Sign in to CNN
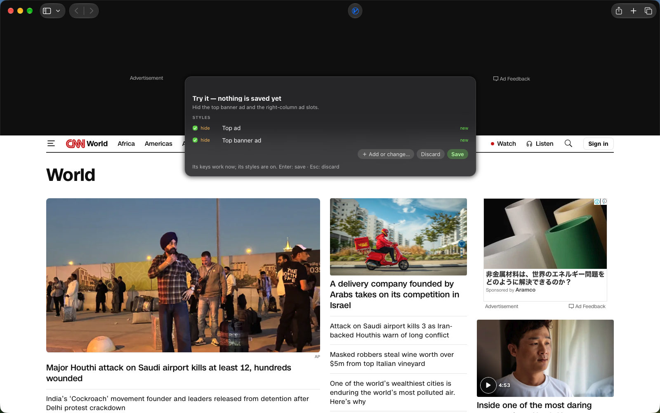Screen dimensions: 660x413 (x=598, y=144)
